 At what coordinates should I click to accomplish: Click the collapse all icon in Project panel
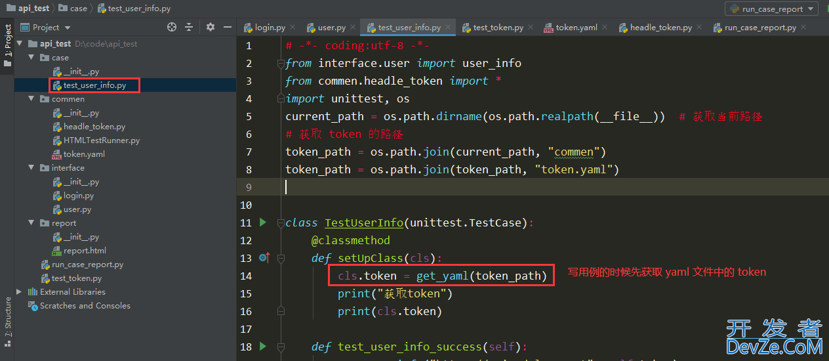[189, 27]
